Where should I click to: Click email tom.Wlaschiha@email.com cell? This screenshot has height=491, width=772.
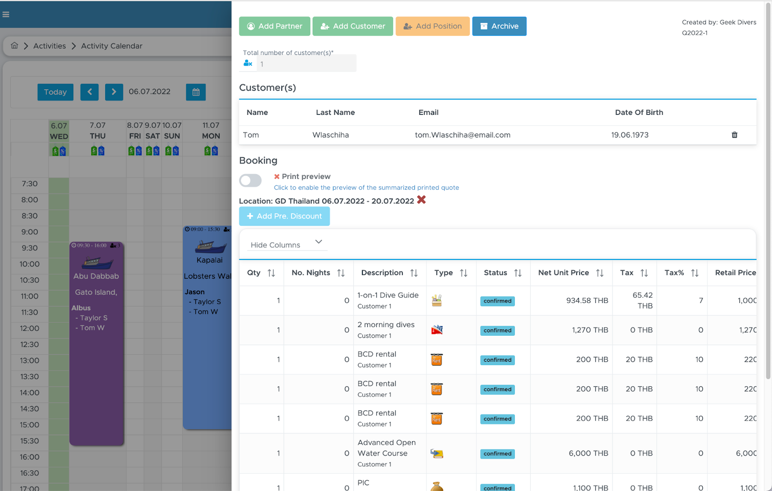(x=463, y=135)
